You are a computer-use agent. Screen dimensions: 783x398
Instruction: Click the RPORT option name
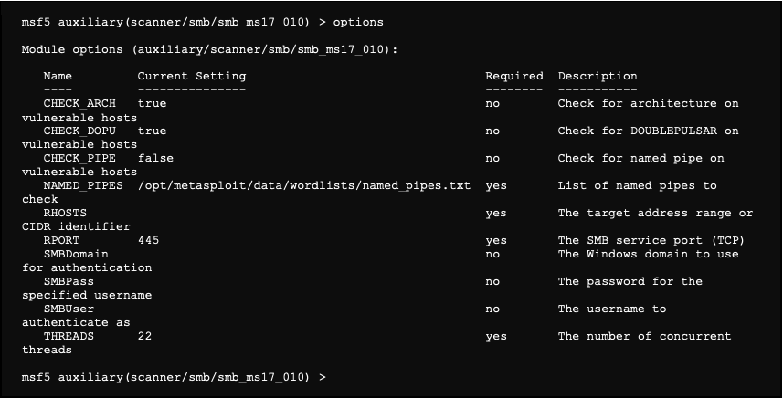[x=61, y=241]
